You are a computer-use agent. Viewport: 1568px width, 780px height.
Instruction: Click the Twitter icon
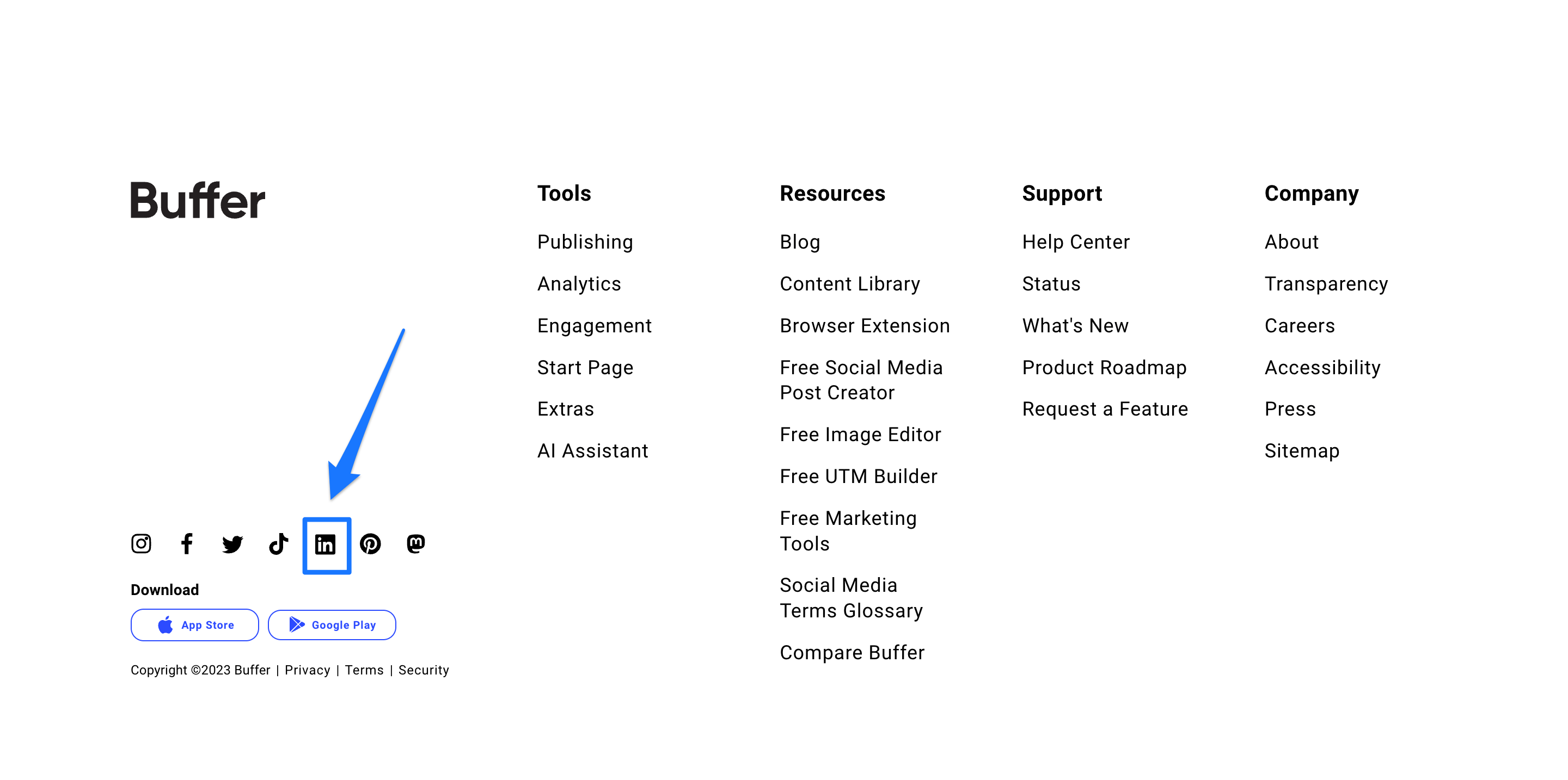tap(233, 543)
